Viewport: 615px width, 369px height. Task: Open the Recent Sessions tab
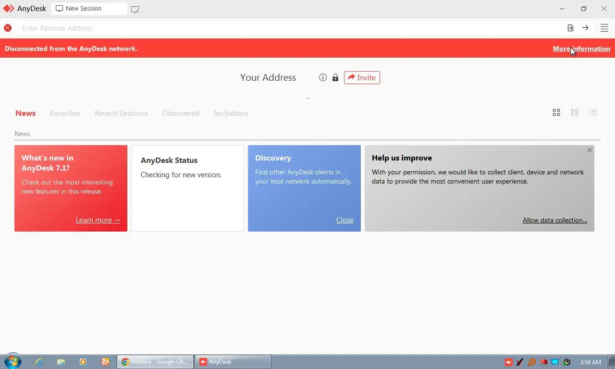121,113
